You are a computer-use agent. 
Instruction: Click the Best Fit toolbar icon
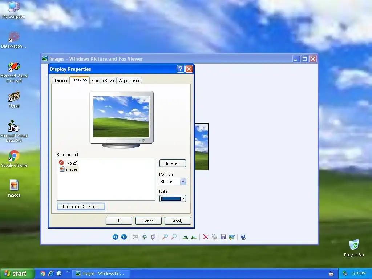[136, 237]
